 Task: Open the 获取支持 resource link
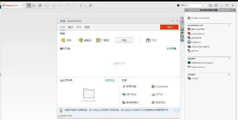(159, 102)
